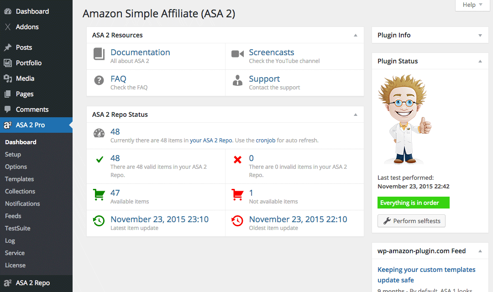Click the ASA 2 Repo logo icon
This screenshot has height=292, width=493.
[8, 283]
